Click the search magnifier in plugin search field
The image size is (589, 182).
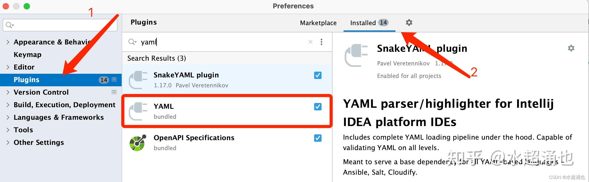(x=132, y=42)
